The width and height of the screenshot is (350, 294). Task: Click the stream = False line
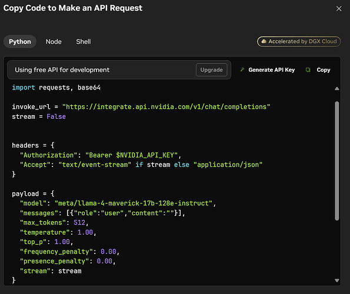(39, 116)
